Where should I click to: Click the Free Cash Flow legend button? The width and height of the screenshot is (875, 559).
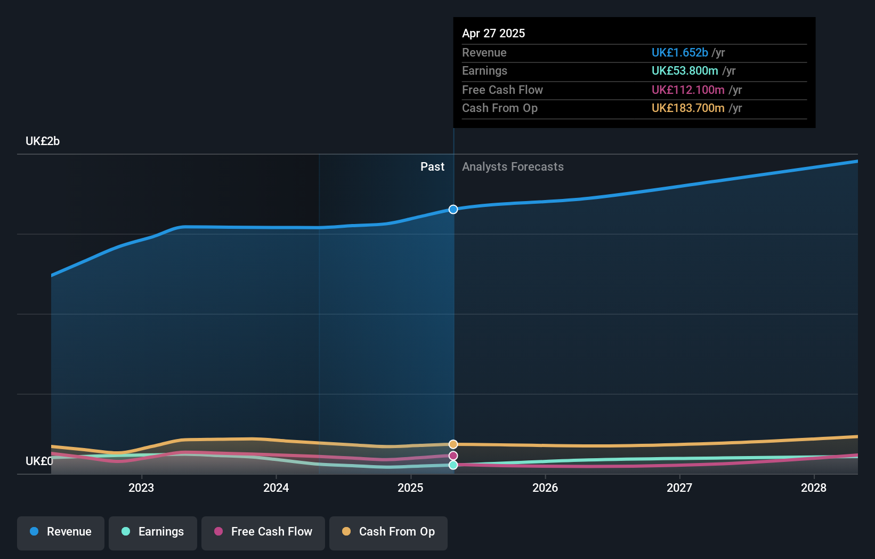[263, 533]
